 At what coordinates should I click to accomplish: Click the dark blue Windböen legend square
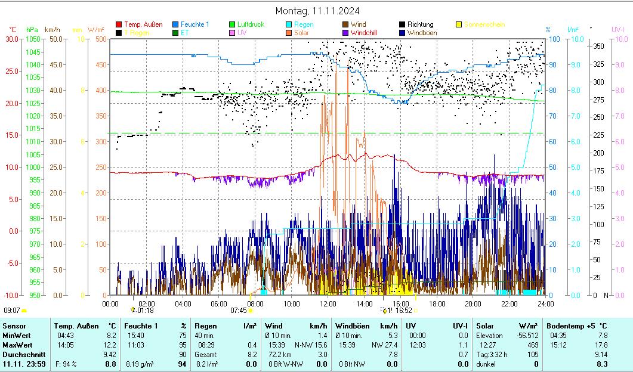(403, 33)
